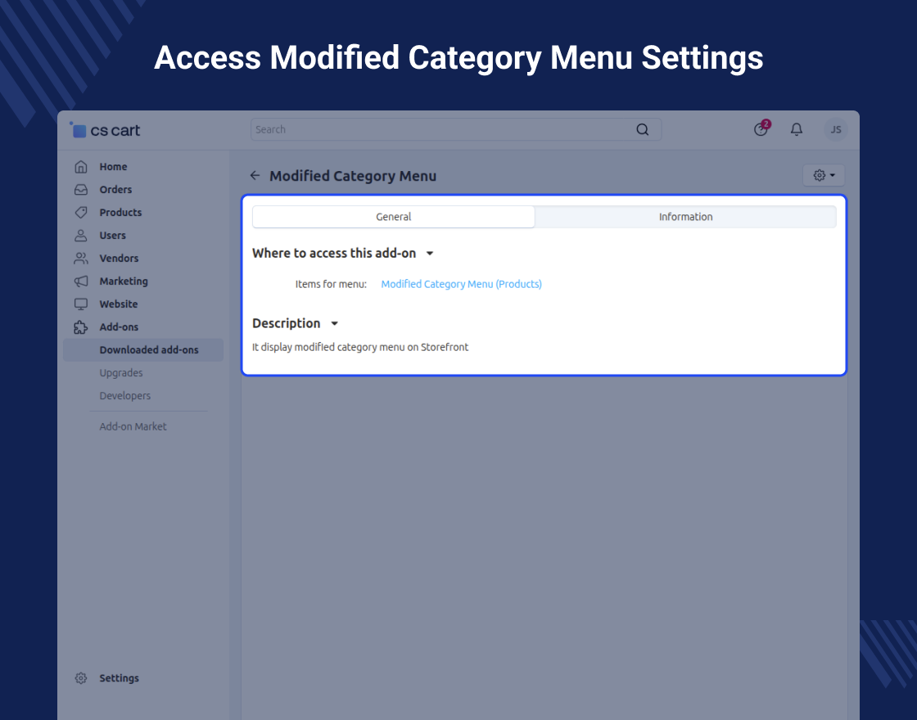This screenshot has height=720, width=917.
Task: Click the 'It display modified category menu' text
Action: point(360,347)
